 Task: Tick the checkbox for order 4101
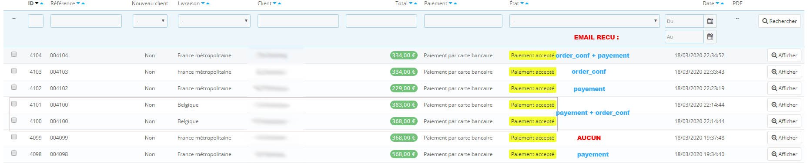click(x=14, y=104)
